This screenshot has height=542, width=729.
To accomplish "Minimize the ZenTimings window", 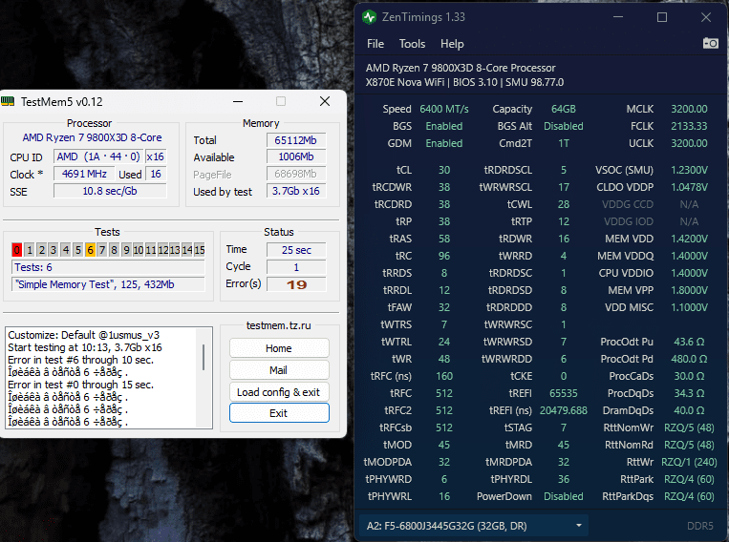I will 618,17.
